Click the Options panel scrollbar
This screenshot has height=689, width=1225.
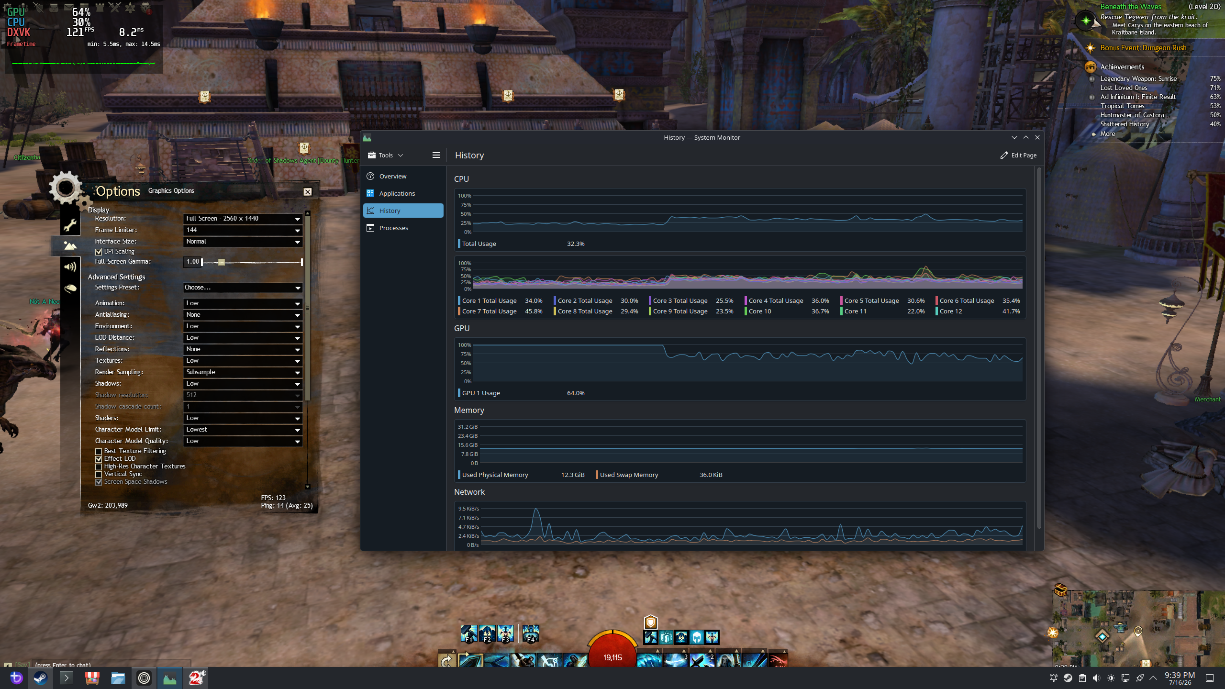click(x=308, y=308)
